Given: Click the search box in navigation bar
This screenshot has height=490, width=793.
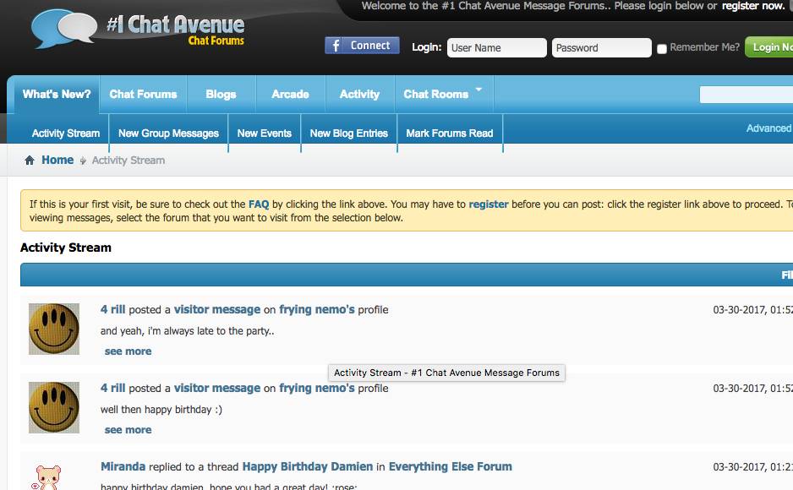Looking at the screenshot, I should tap(747, 95).
